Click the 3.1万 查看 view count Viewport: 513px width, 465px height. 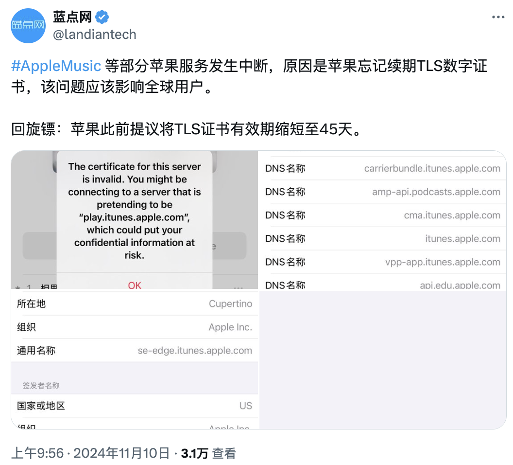(208, 453)
